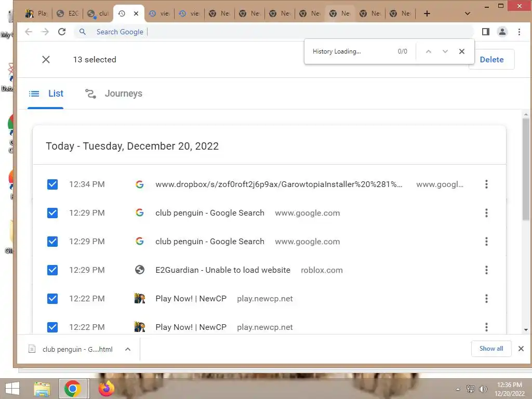Cancel the 13 selected items with X

pyautogui.click(x=46, y=60)
